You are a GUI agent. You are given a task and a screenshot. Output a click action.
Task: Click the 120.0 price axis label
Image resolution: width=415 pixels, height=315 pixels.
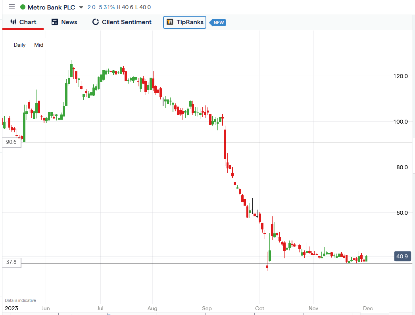[400, 76]
